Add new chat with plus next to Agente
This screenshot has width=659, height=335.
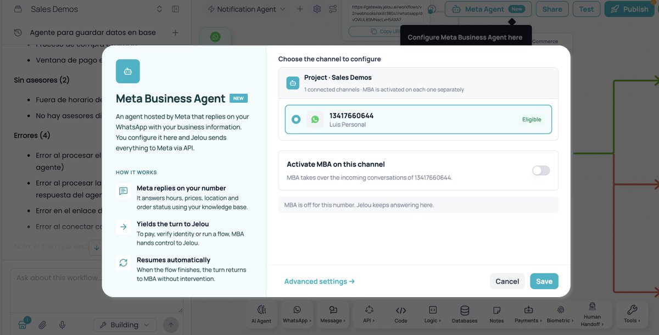(176, 32)
